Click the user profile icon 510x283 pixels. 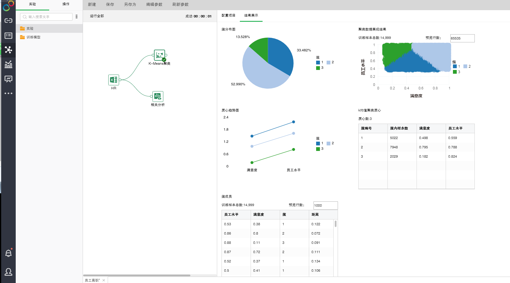tap(8, 272)
